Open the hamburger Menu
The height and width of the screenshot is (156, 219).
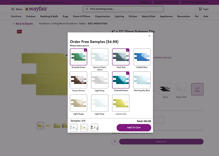coord(17,9)
